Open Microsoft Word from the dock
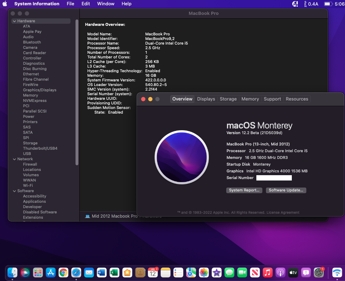345x281 pixels. point(102,273)
